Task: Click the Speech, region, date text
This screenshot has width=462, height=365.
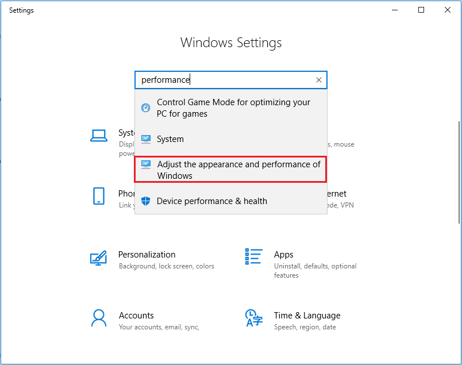Action: pyautogui.click(x=305, y=327)
